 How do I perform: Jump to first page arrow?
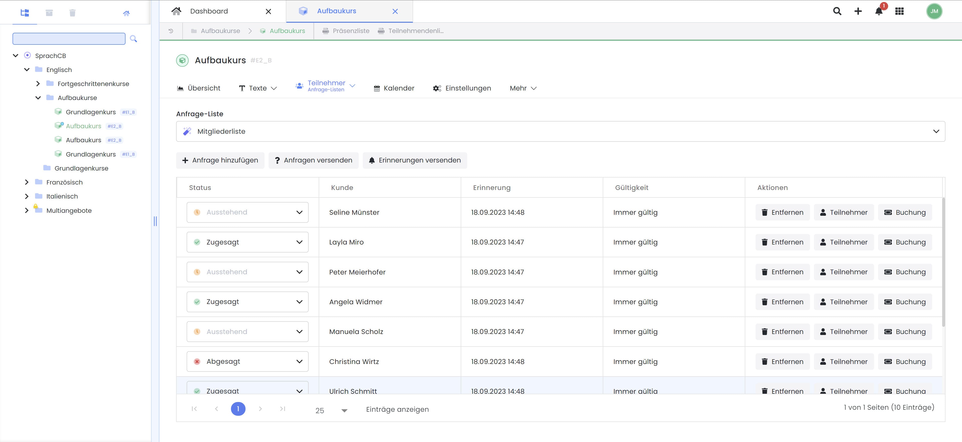(x=194, y=409)
